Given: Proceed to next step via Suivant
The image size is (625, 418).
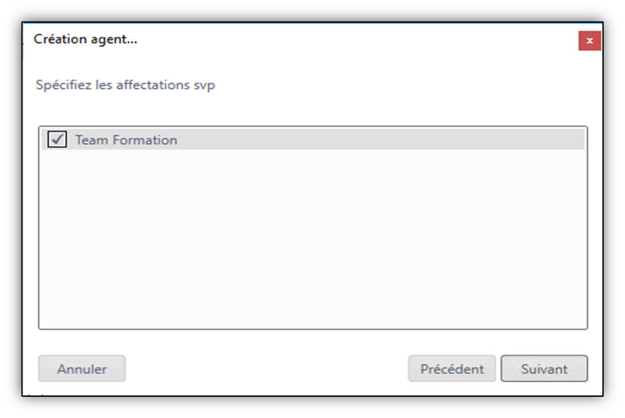Looking at the screenshot, I should tap(544, 368).
